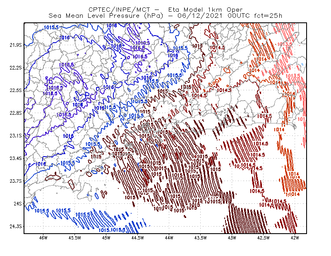Image resolution: width=331 pixels, height=256 pixels.
Task: Select the 21.9S latitude axis label
Action: 16,45
